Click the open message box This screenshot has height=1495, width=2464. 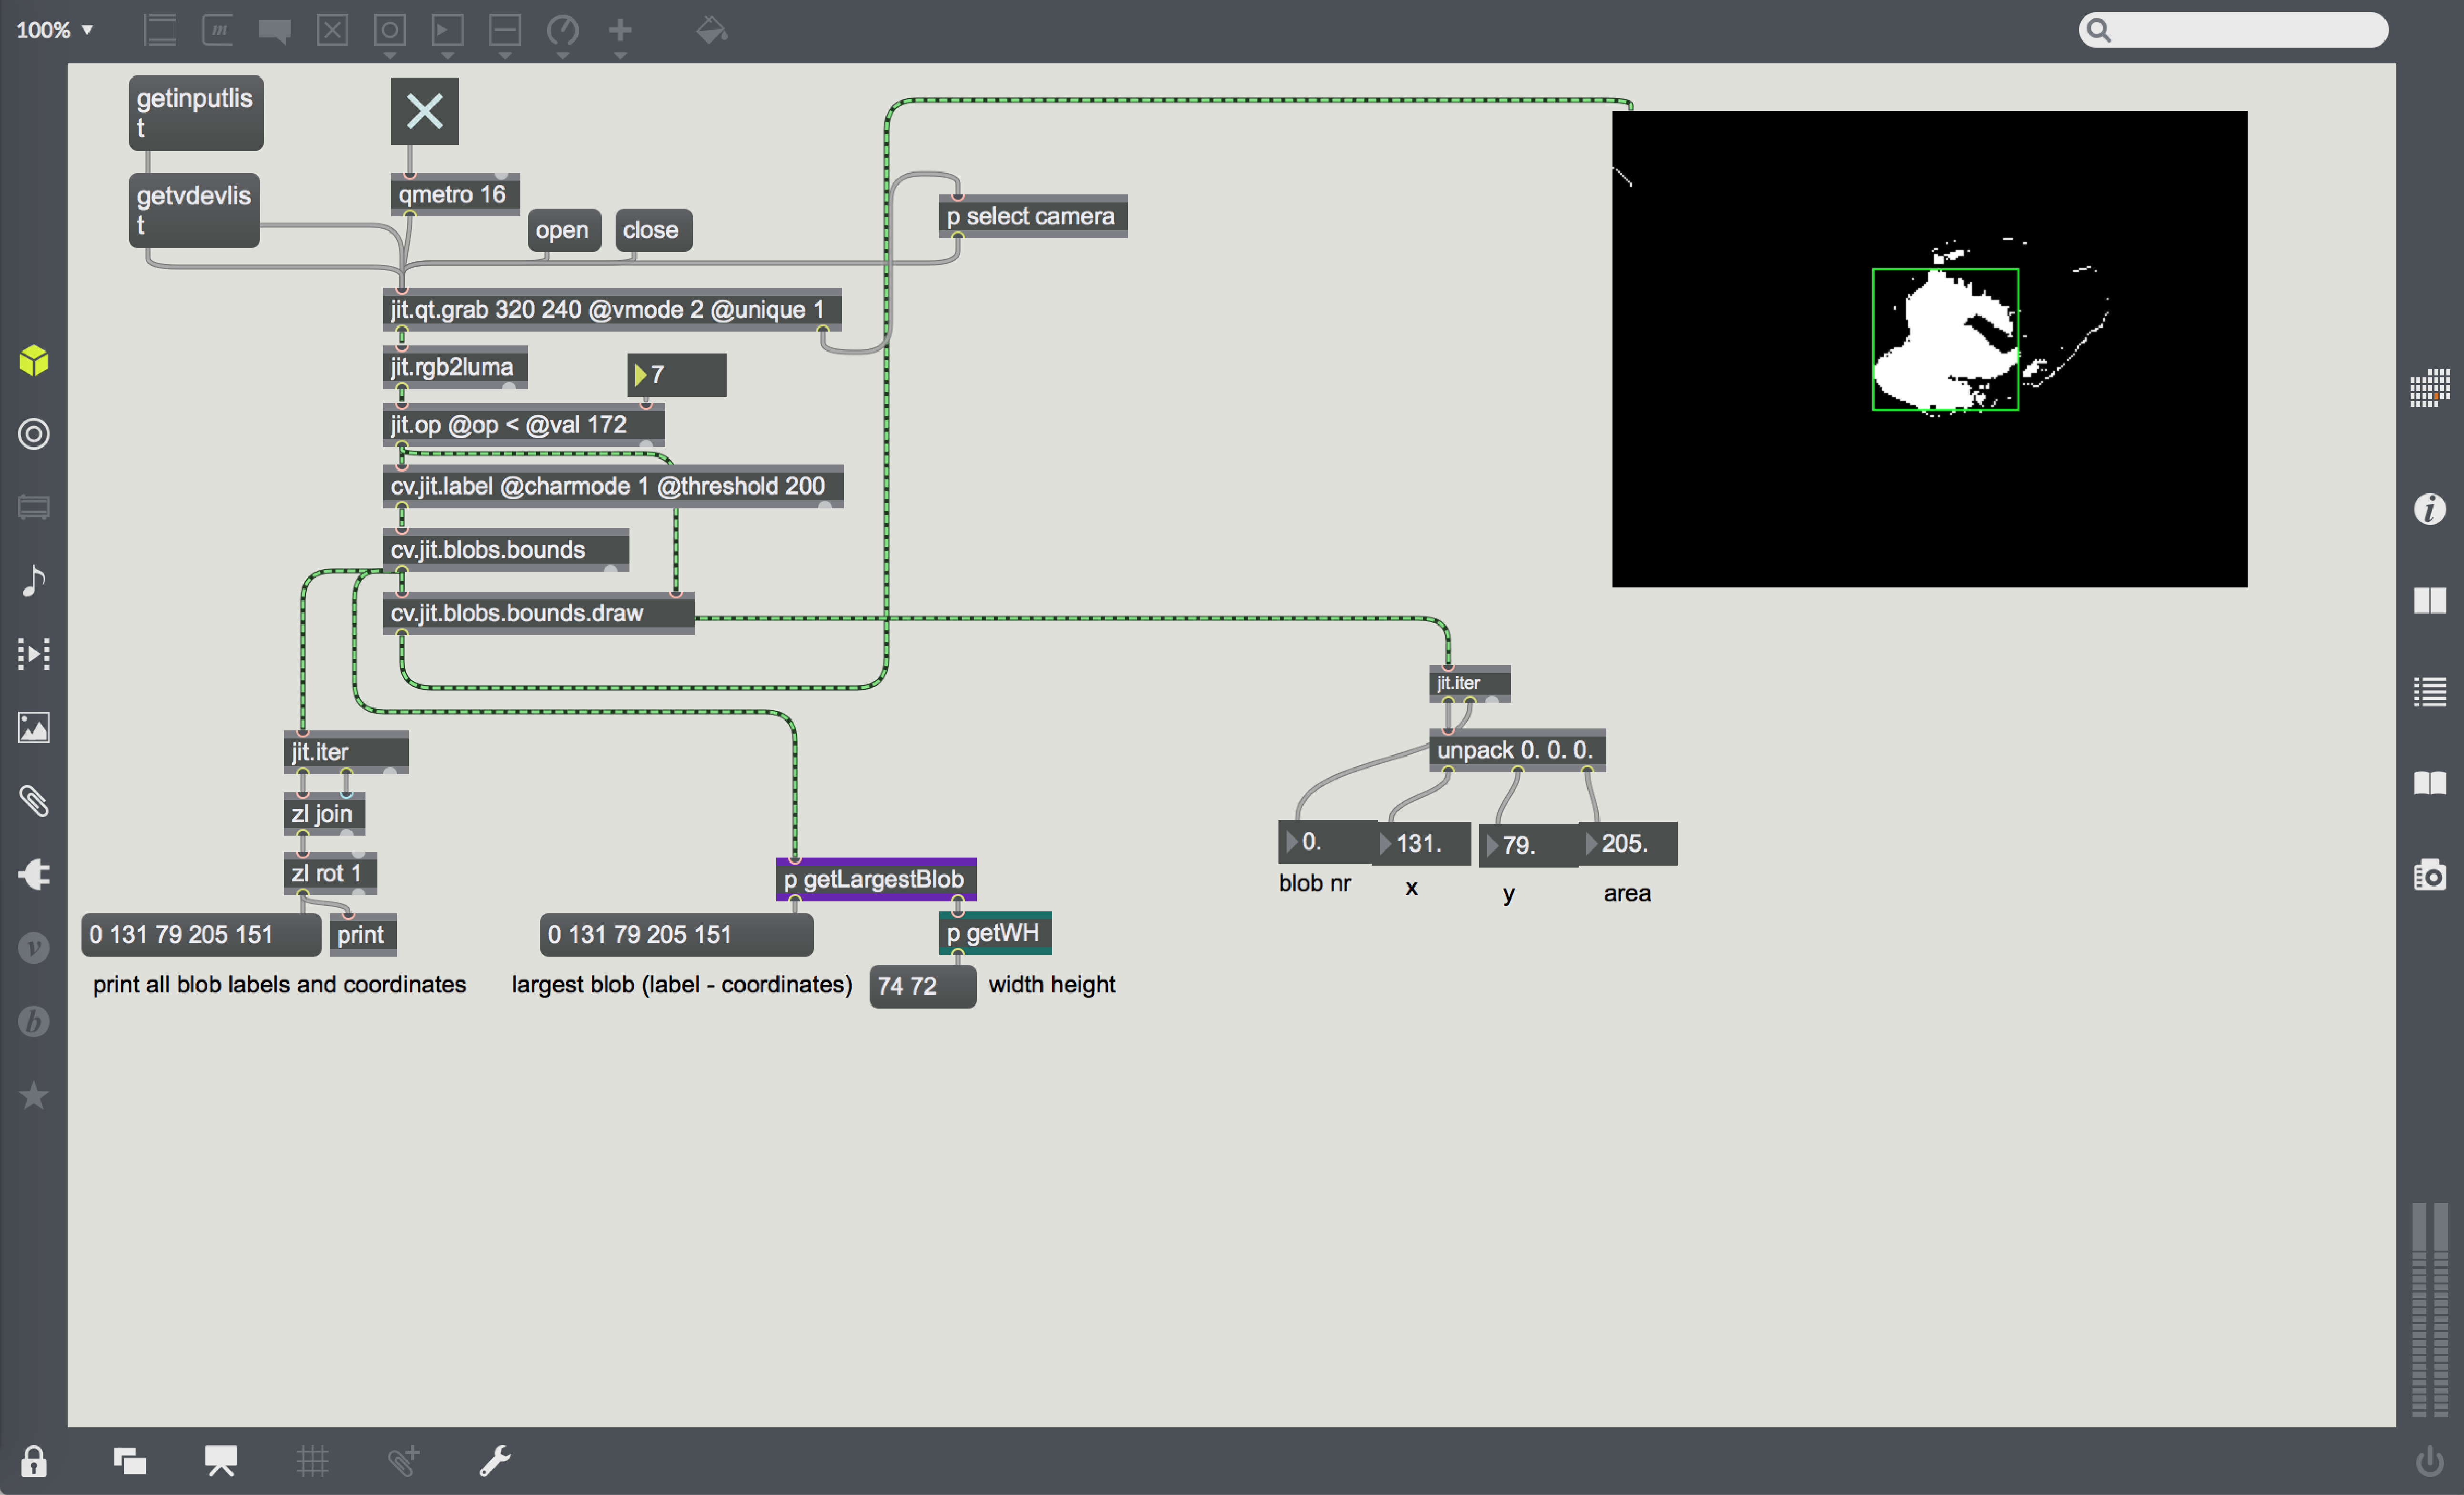563,230
